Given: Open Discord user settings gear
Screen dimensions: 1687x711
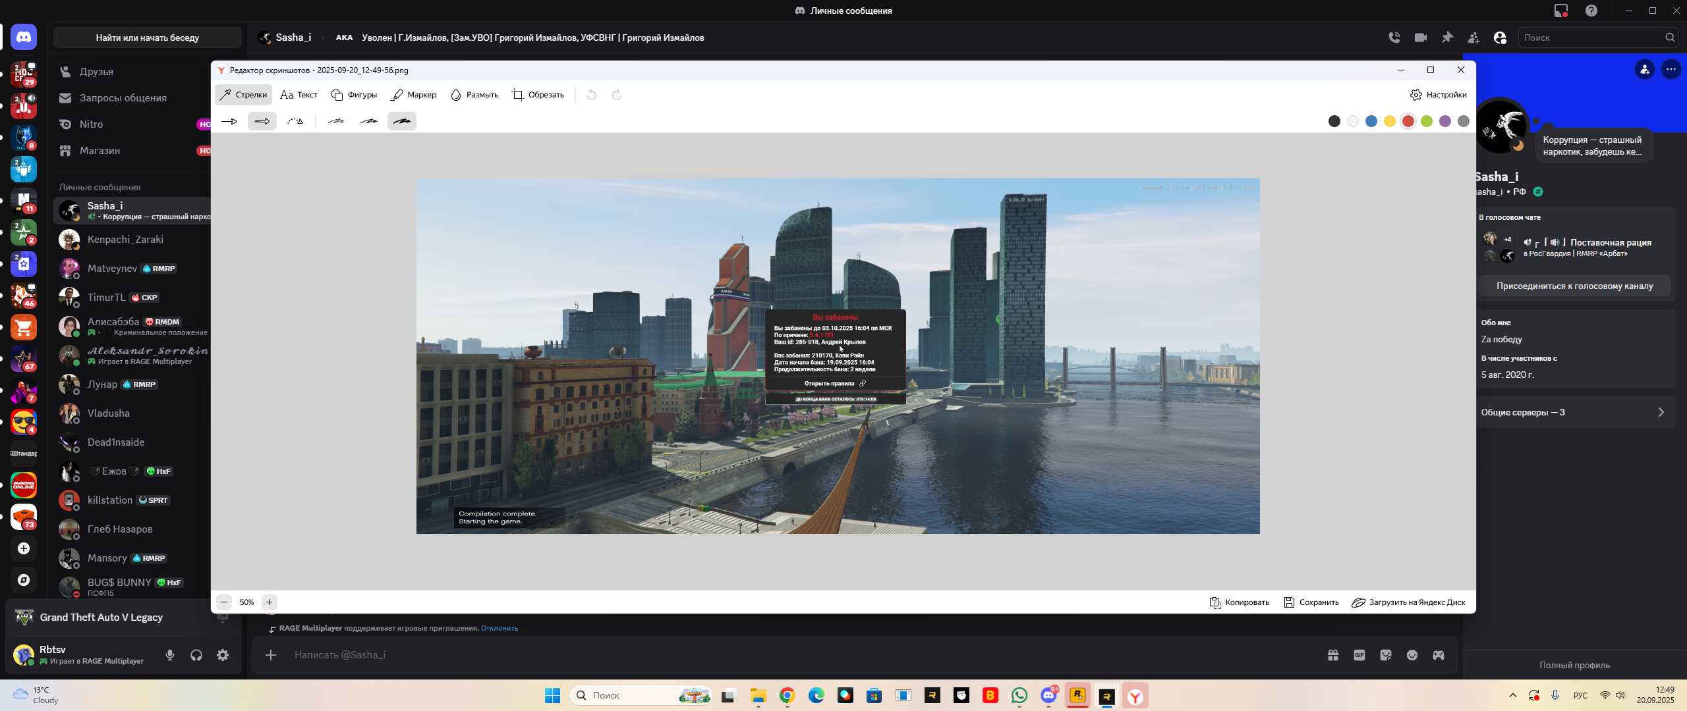Looking at the screenshot, I should [223, 655].
